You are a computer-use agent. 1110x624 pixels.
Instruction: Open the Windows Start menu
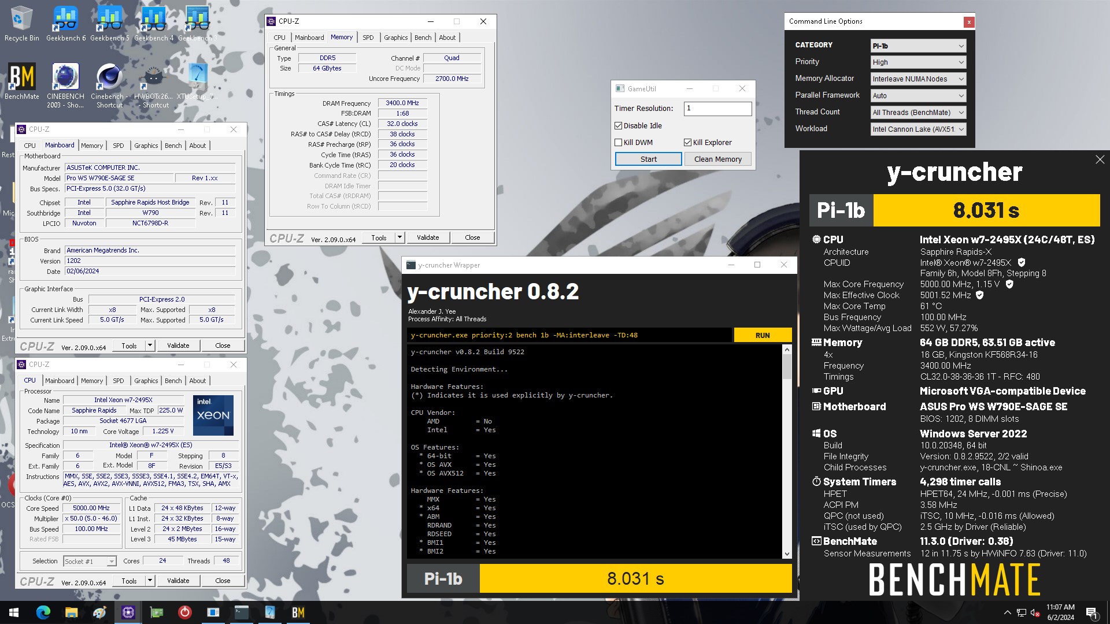[14, 612]
